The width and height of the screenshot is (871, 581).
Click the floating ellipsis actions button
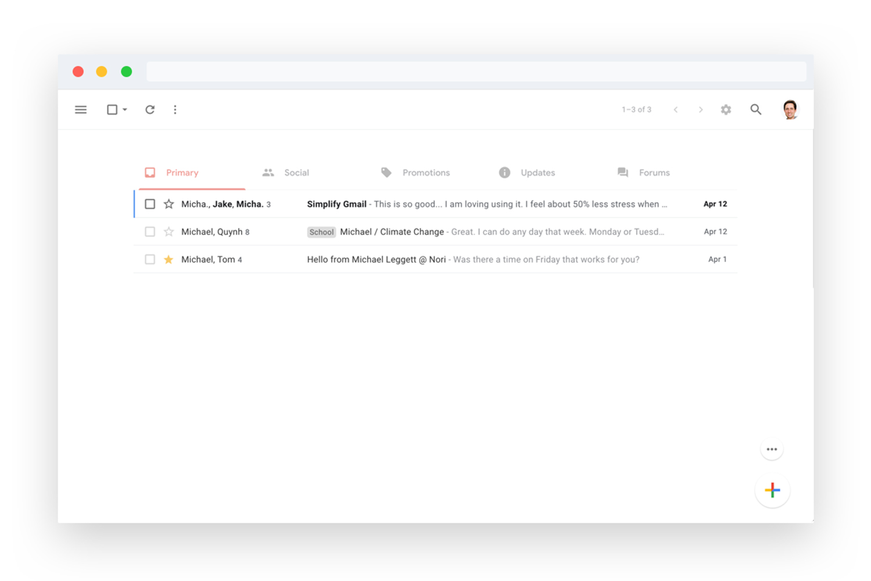tap(772, 449)
